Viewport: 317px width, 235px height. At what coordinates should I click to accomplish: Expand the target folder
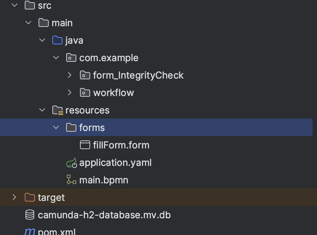[x=15, y=198]
